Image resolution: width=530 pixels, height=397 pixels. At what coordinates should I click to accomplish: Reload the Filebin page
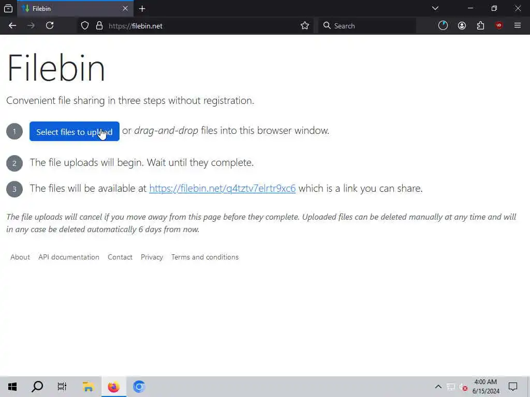click(x=50, y=26)
